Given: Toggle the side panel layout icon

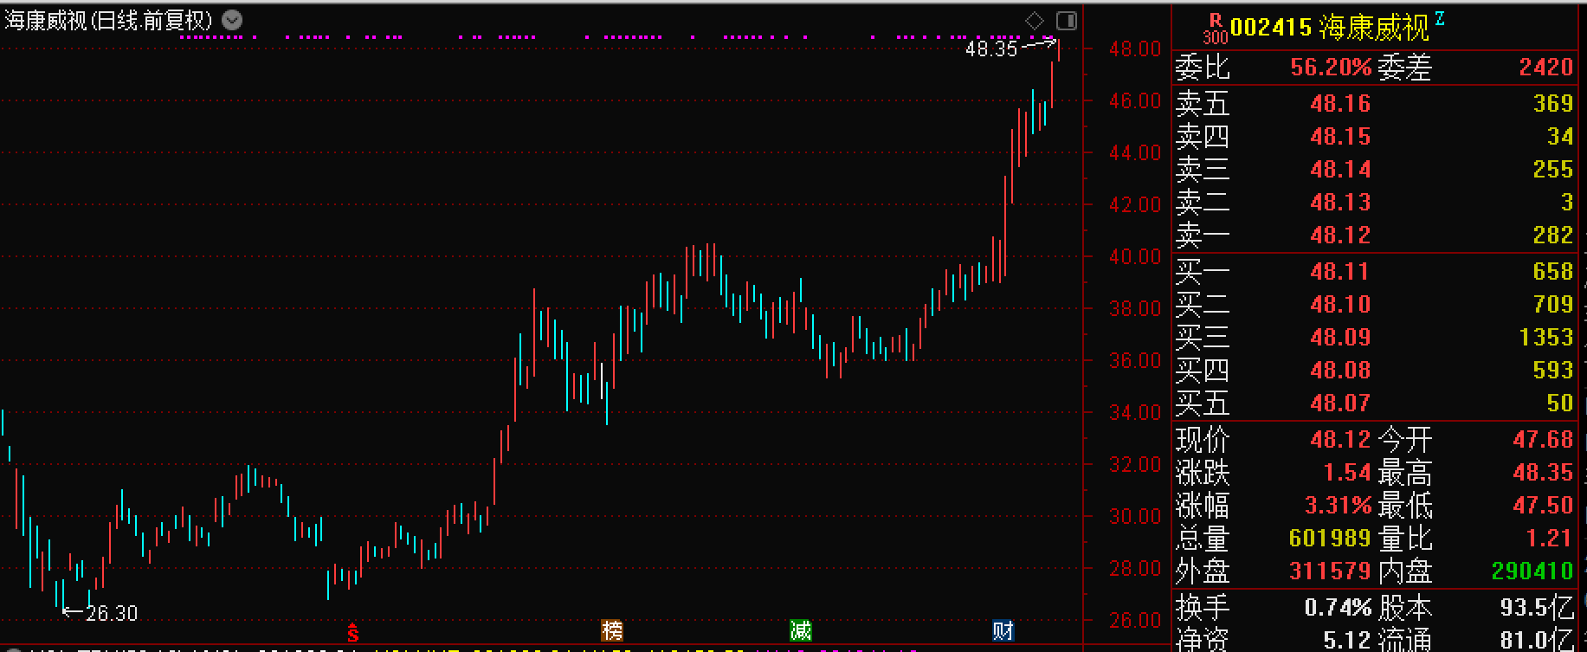Looking at the screenshot, I should click(x=1067, y=20).
